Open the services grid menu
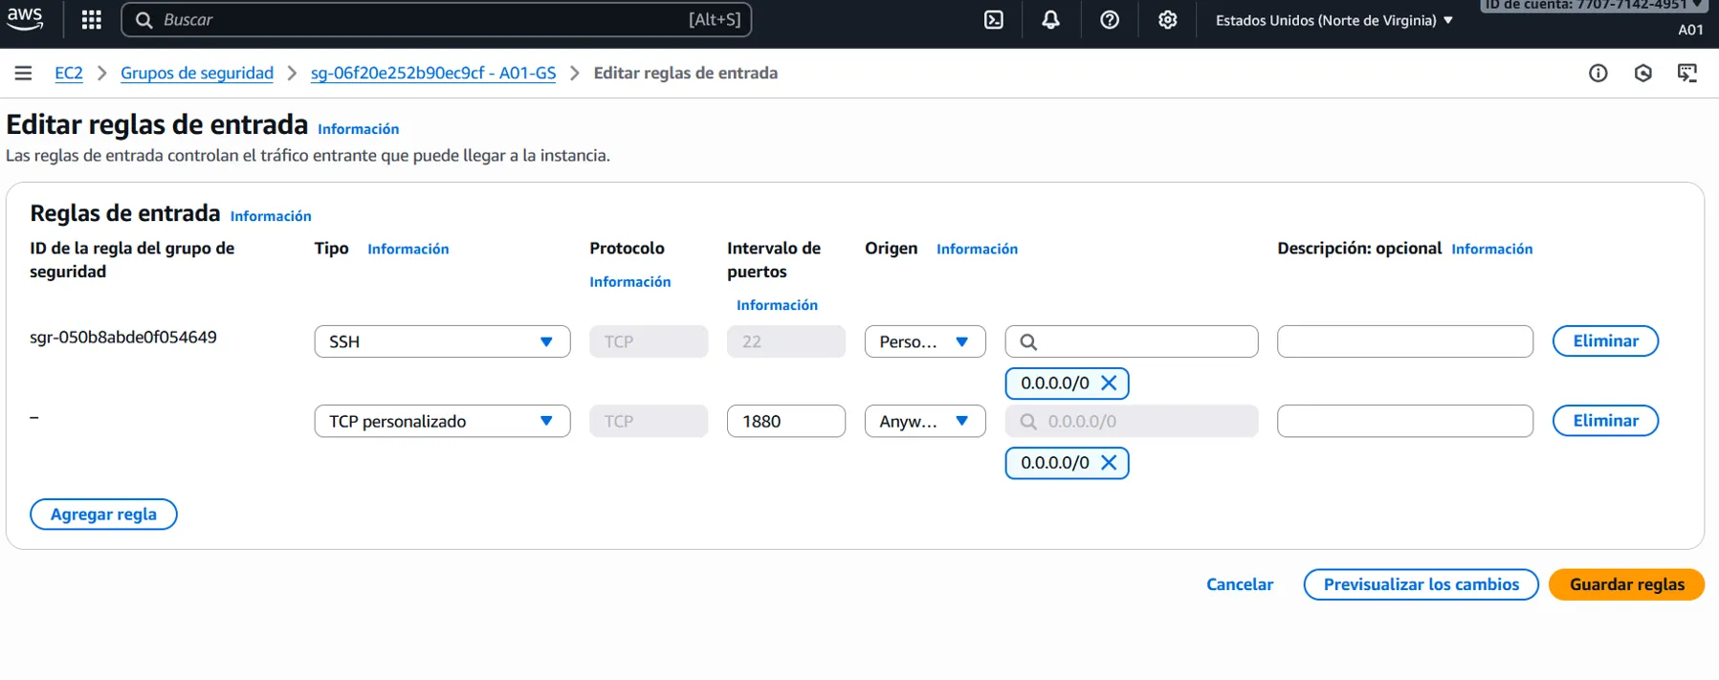This screenshot has height=680, width=1719. coord(92,20)
